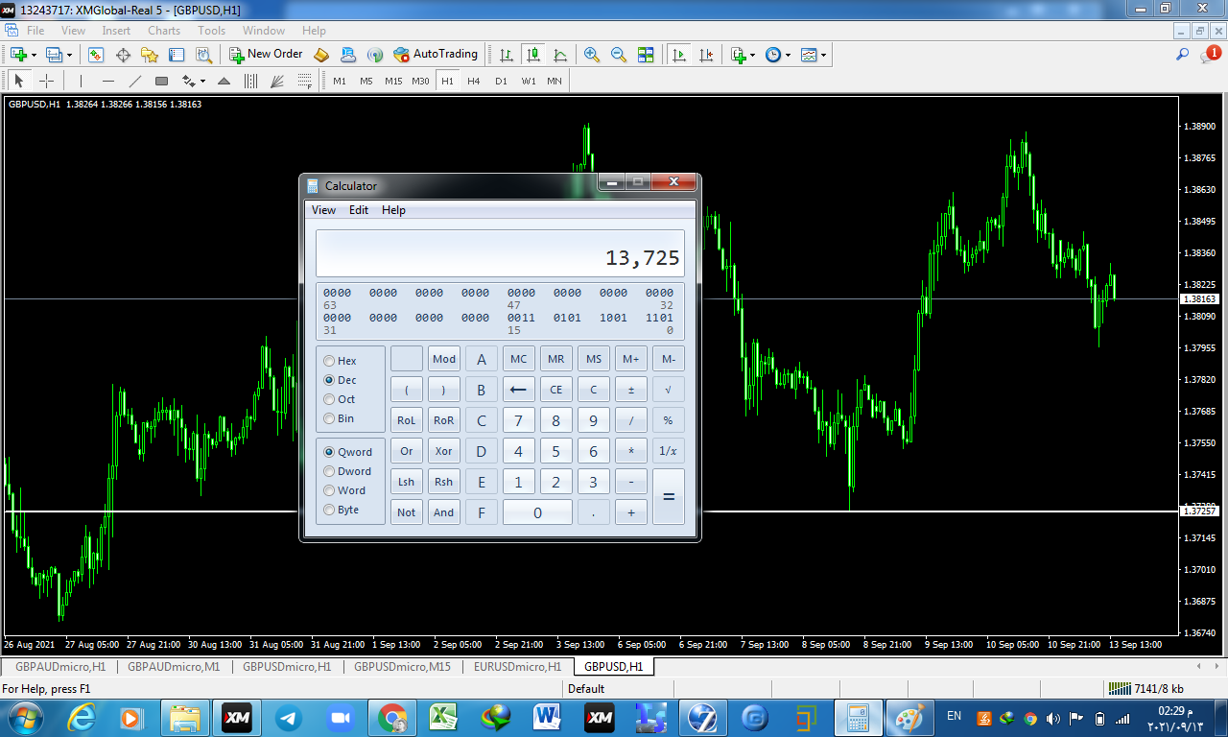Image resolution: width=1228 pixels, height=737 pixels.
Task: Draw a vertical line tool
Action: (81, 82)
